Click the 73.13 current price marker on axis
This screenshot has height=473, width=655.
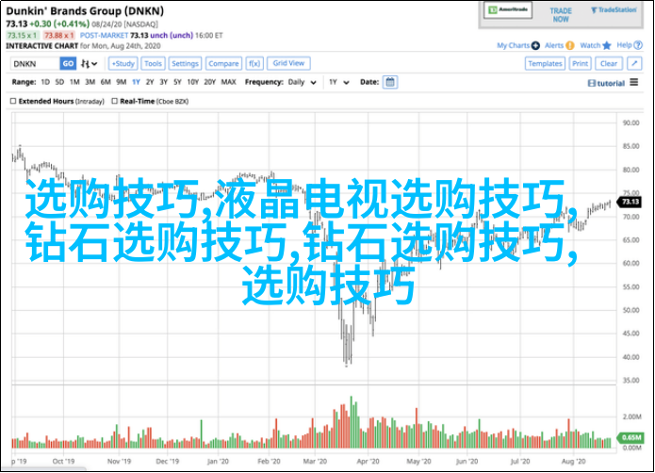pyautogui.click(x=630, y=202)
